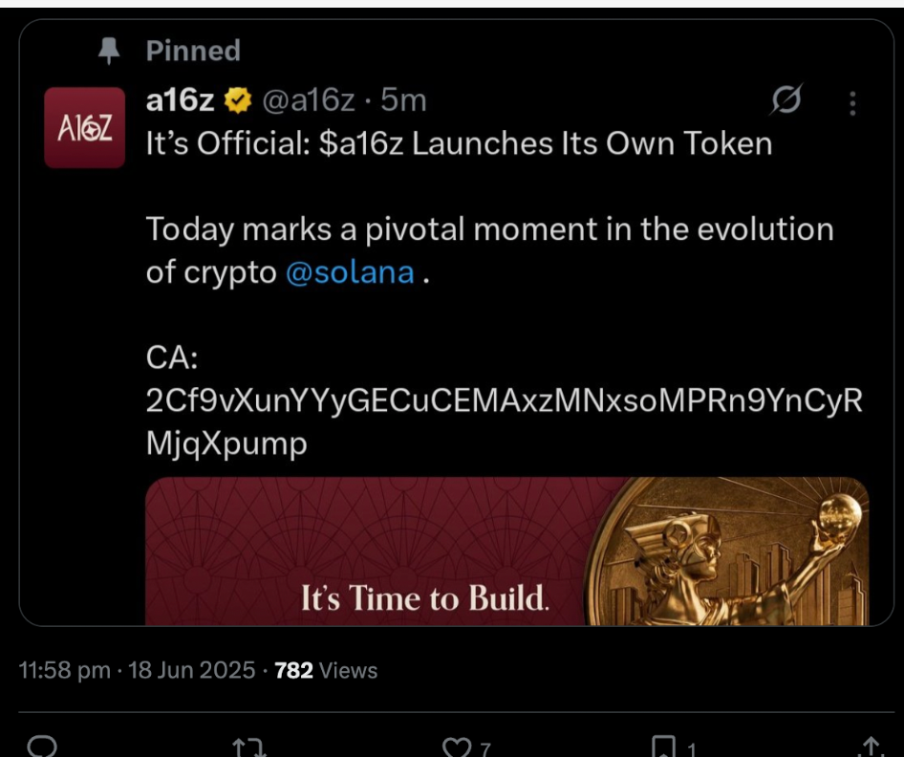Click the 5m post timestamp
Image resolution: width=904 pixels, height=757 pixels.
click(x=404, y=100)
